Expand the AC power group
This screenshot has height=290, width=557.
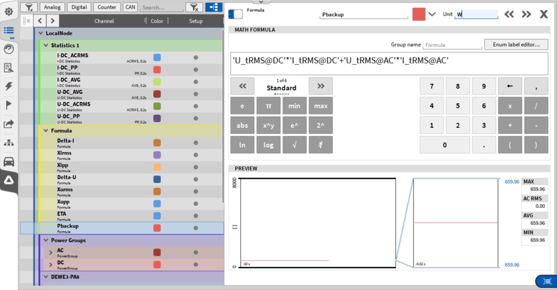(51, 252)
